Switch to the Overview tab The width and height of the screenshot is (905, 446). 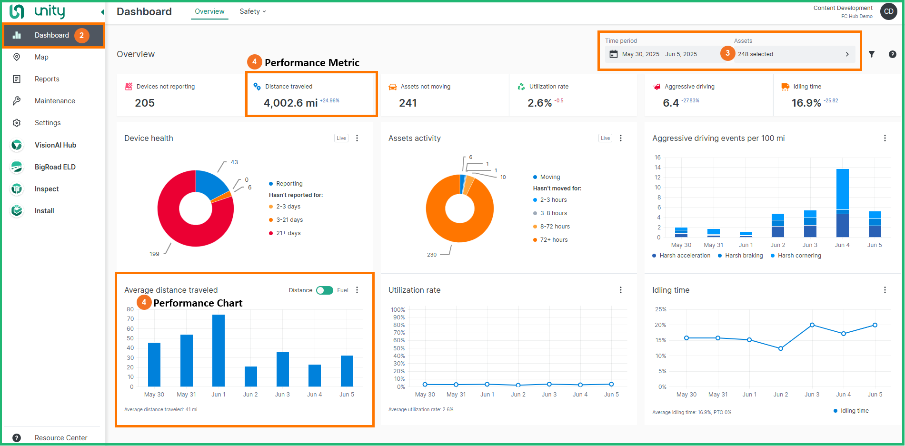[x=209, y=11]
